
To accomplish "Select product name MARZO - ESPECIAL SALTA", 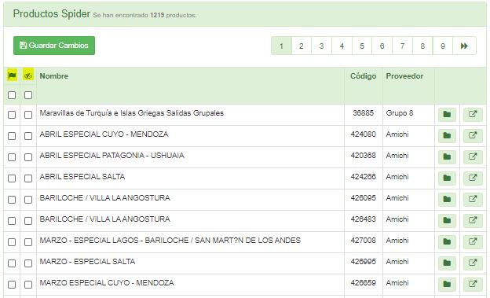I will click(87, 261).
